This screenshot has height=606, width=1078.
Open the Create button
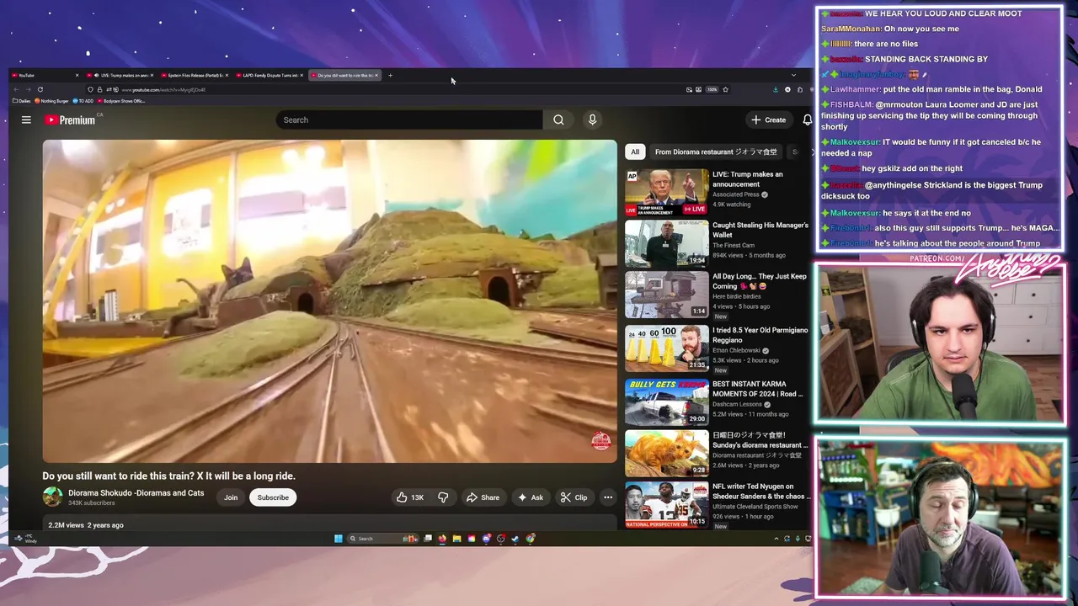(769, 120)
